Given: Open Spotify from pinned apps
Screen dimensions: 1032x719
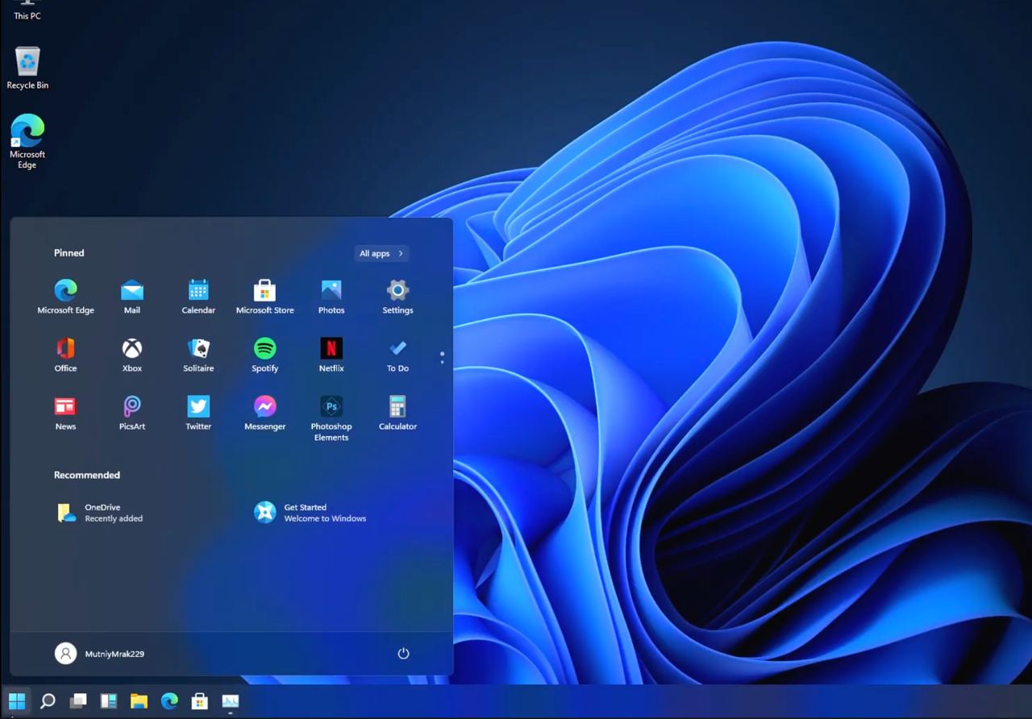Looking at the screenshot, I should coord(264,355).
